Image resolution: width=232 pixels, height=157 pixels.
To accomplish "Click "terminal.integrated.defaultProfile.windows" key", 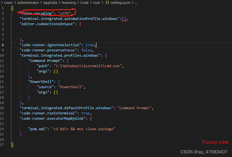I will [x=66, y=108].
